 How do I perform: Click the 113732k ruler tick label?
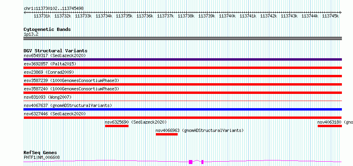[63, 16]
